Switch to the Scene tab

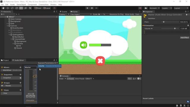click(63, 12)
